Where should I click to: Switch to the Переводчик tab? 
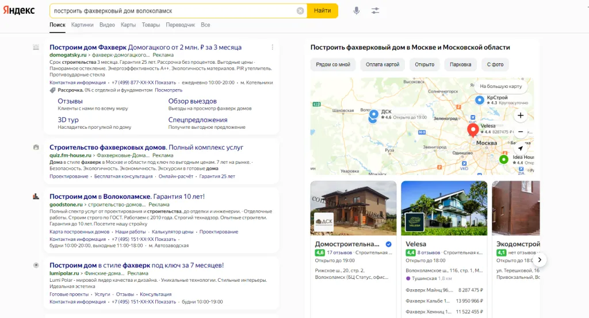point(180,25)
